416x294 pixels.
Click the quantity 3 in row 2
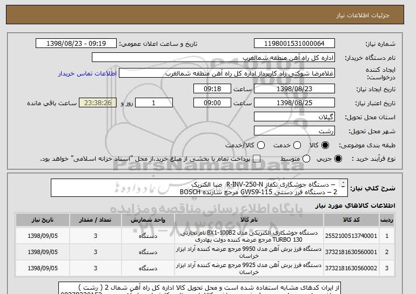96,252
